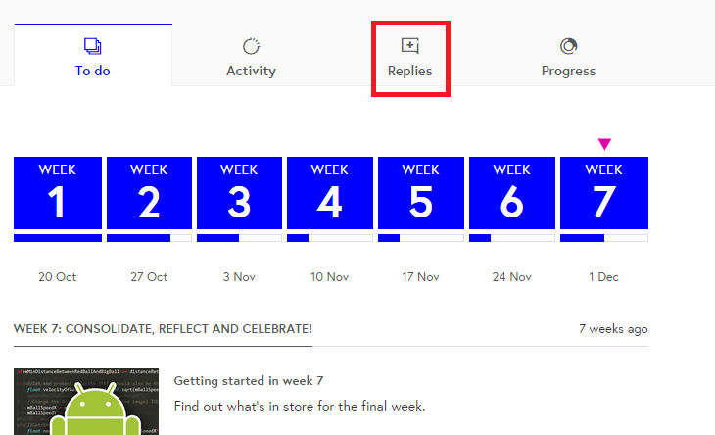The image size is (715, 435).
Task: Select the Week 2 tile
Action: [x=149, y=193]
